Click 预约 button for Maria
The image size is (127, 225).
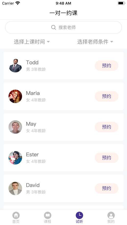[x=107, y=96]
